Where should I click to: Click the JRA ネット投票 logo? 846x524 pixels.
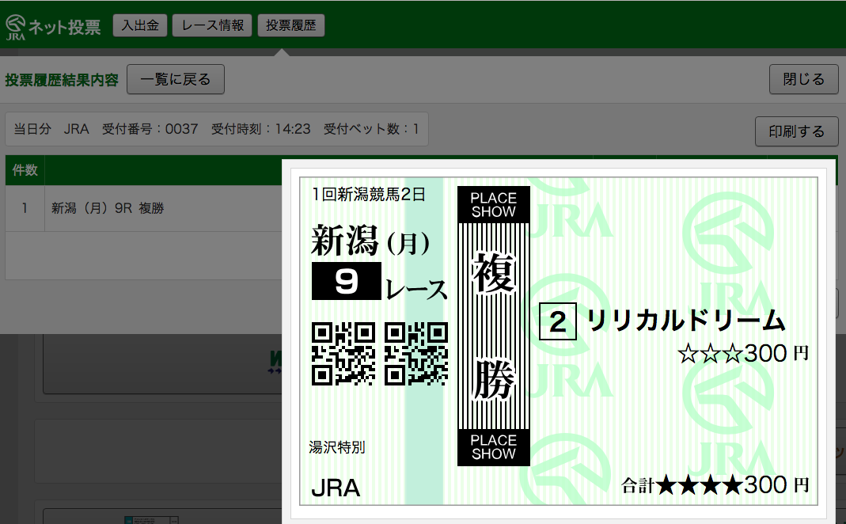[x=53, y=27]
